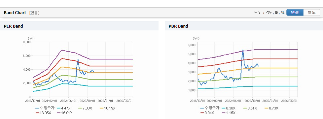
Task: Click the 5,000 axis label in PBR chart
Action: click(x=192, y=54)
